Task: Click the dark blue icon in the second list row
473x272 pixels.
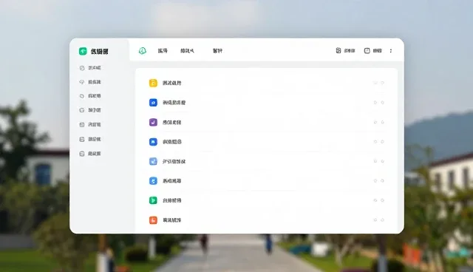Action: tap(153, 103)
